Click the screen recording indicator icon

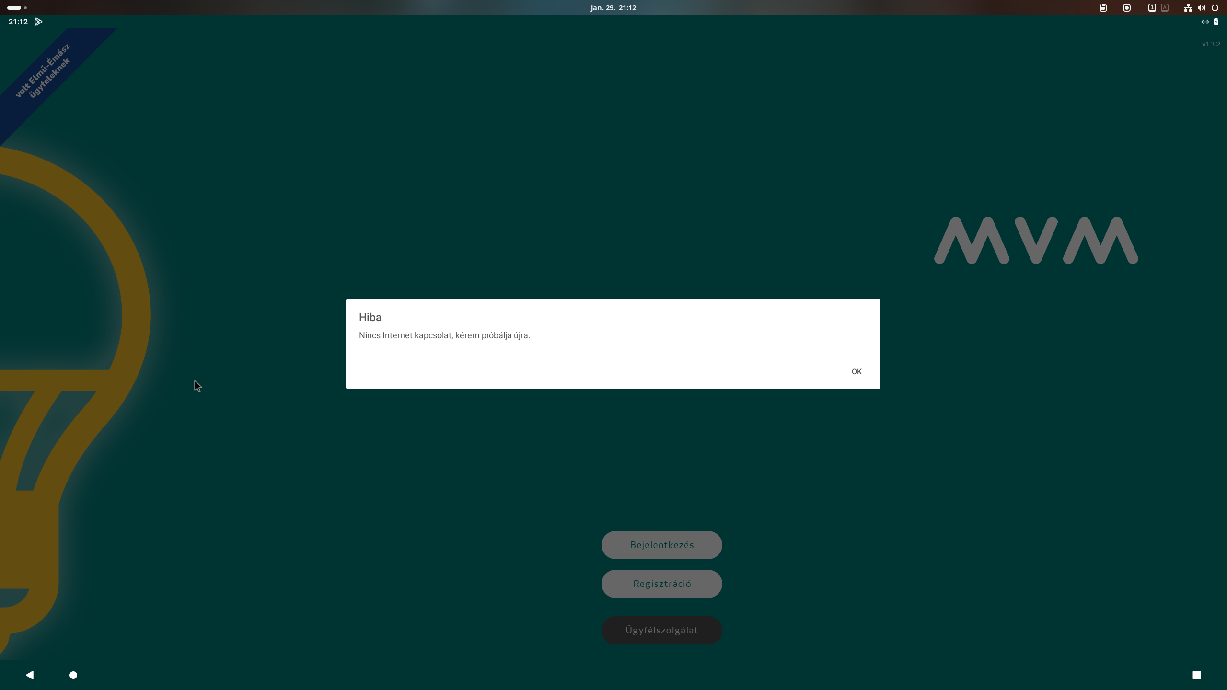click(1127, 8)
